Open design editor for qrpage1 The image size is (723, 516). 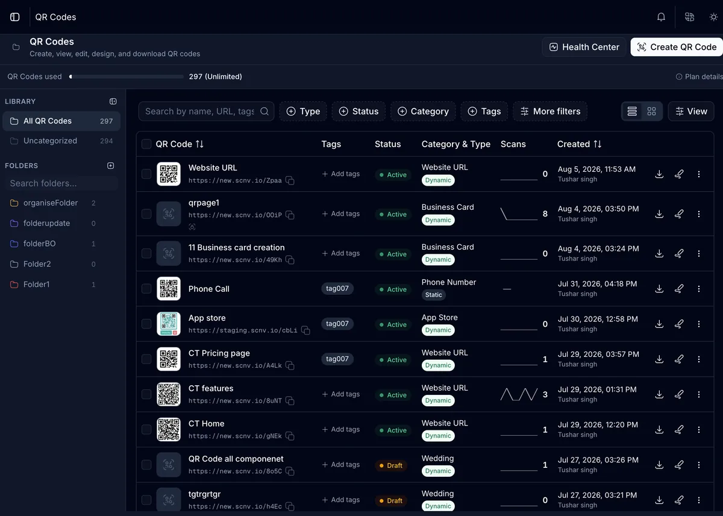(679, 214)
